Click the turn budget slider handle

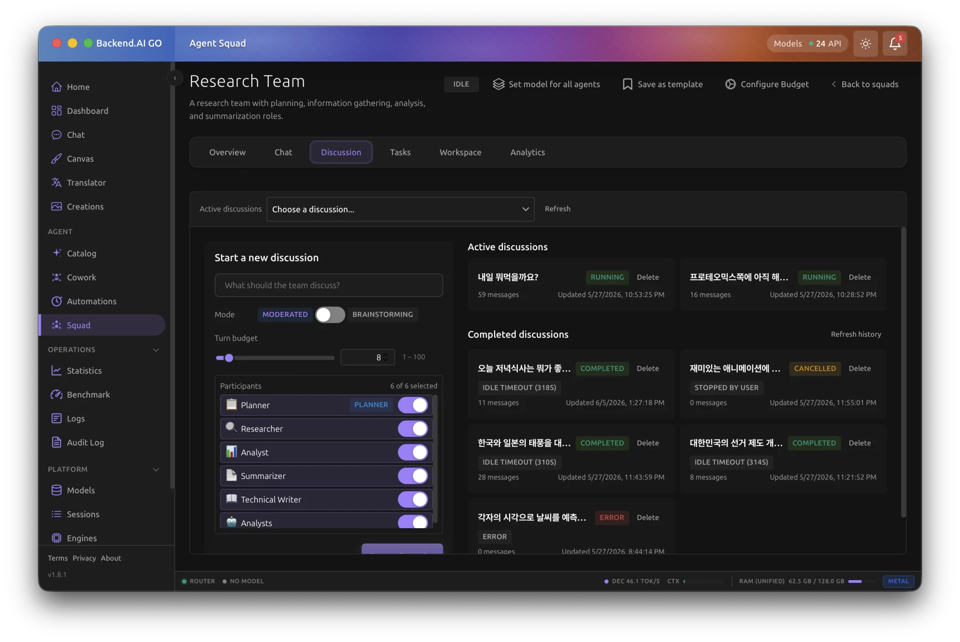point(229,358)
